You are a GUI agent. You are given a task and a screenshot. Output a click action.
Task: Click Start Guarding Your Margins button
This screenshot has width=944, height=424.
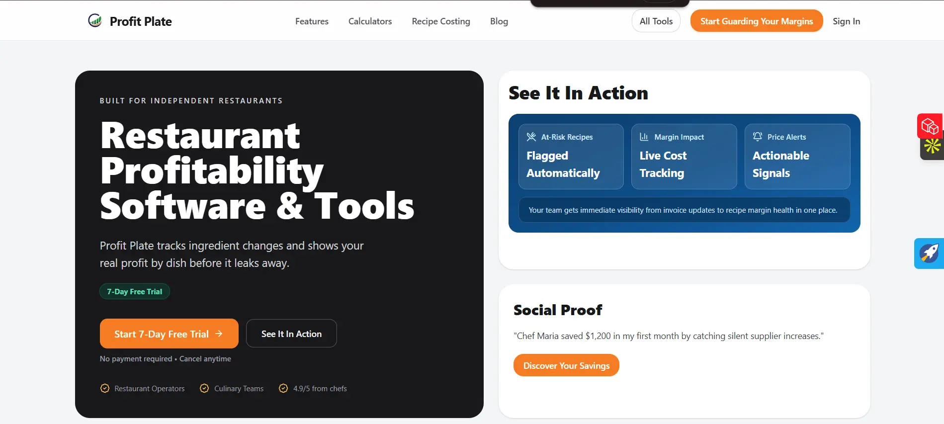(x=757, y=21)
